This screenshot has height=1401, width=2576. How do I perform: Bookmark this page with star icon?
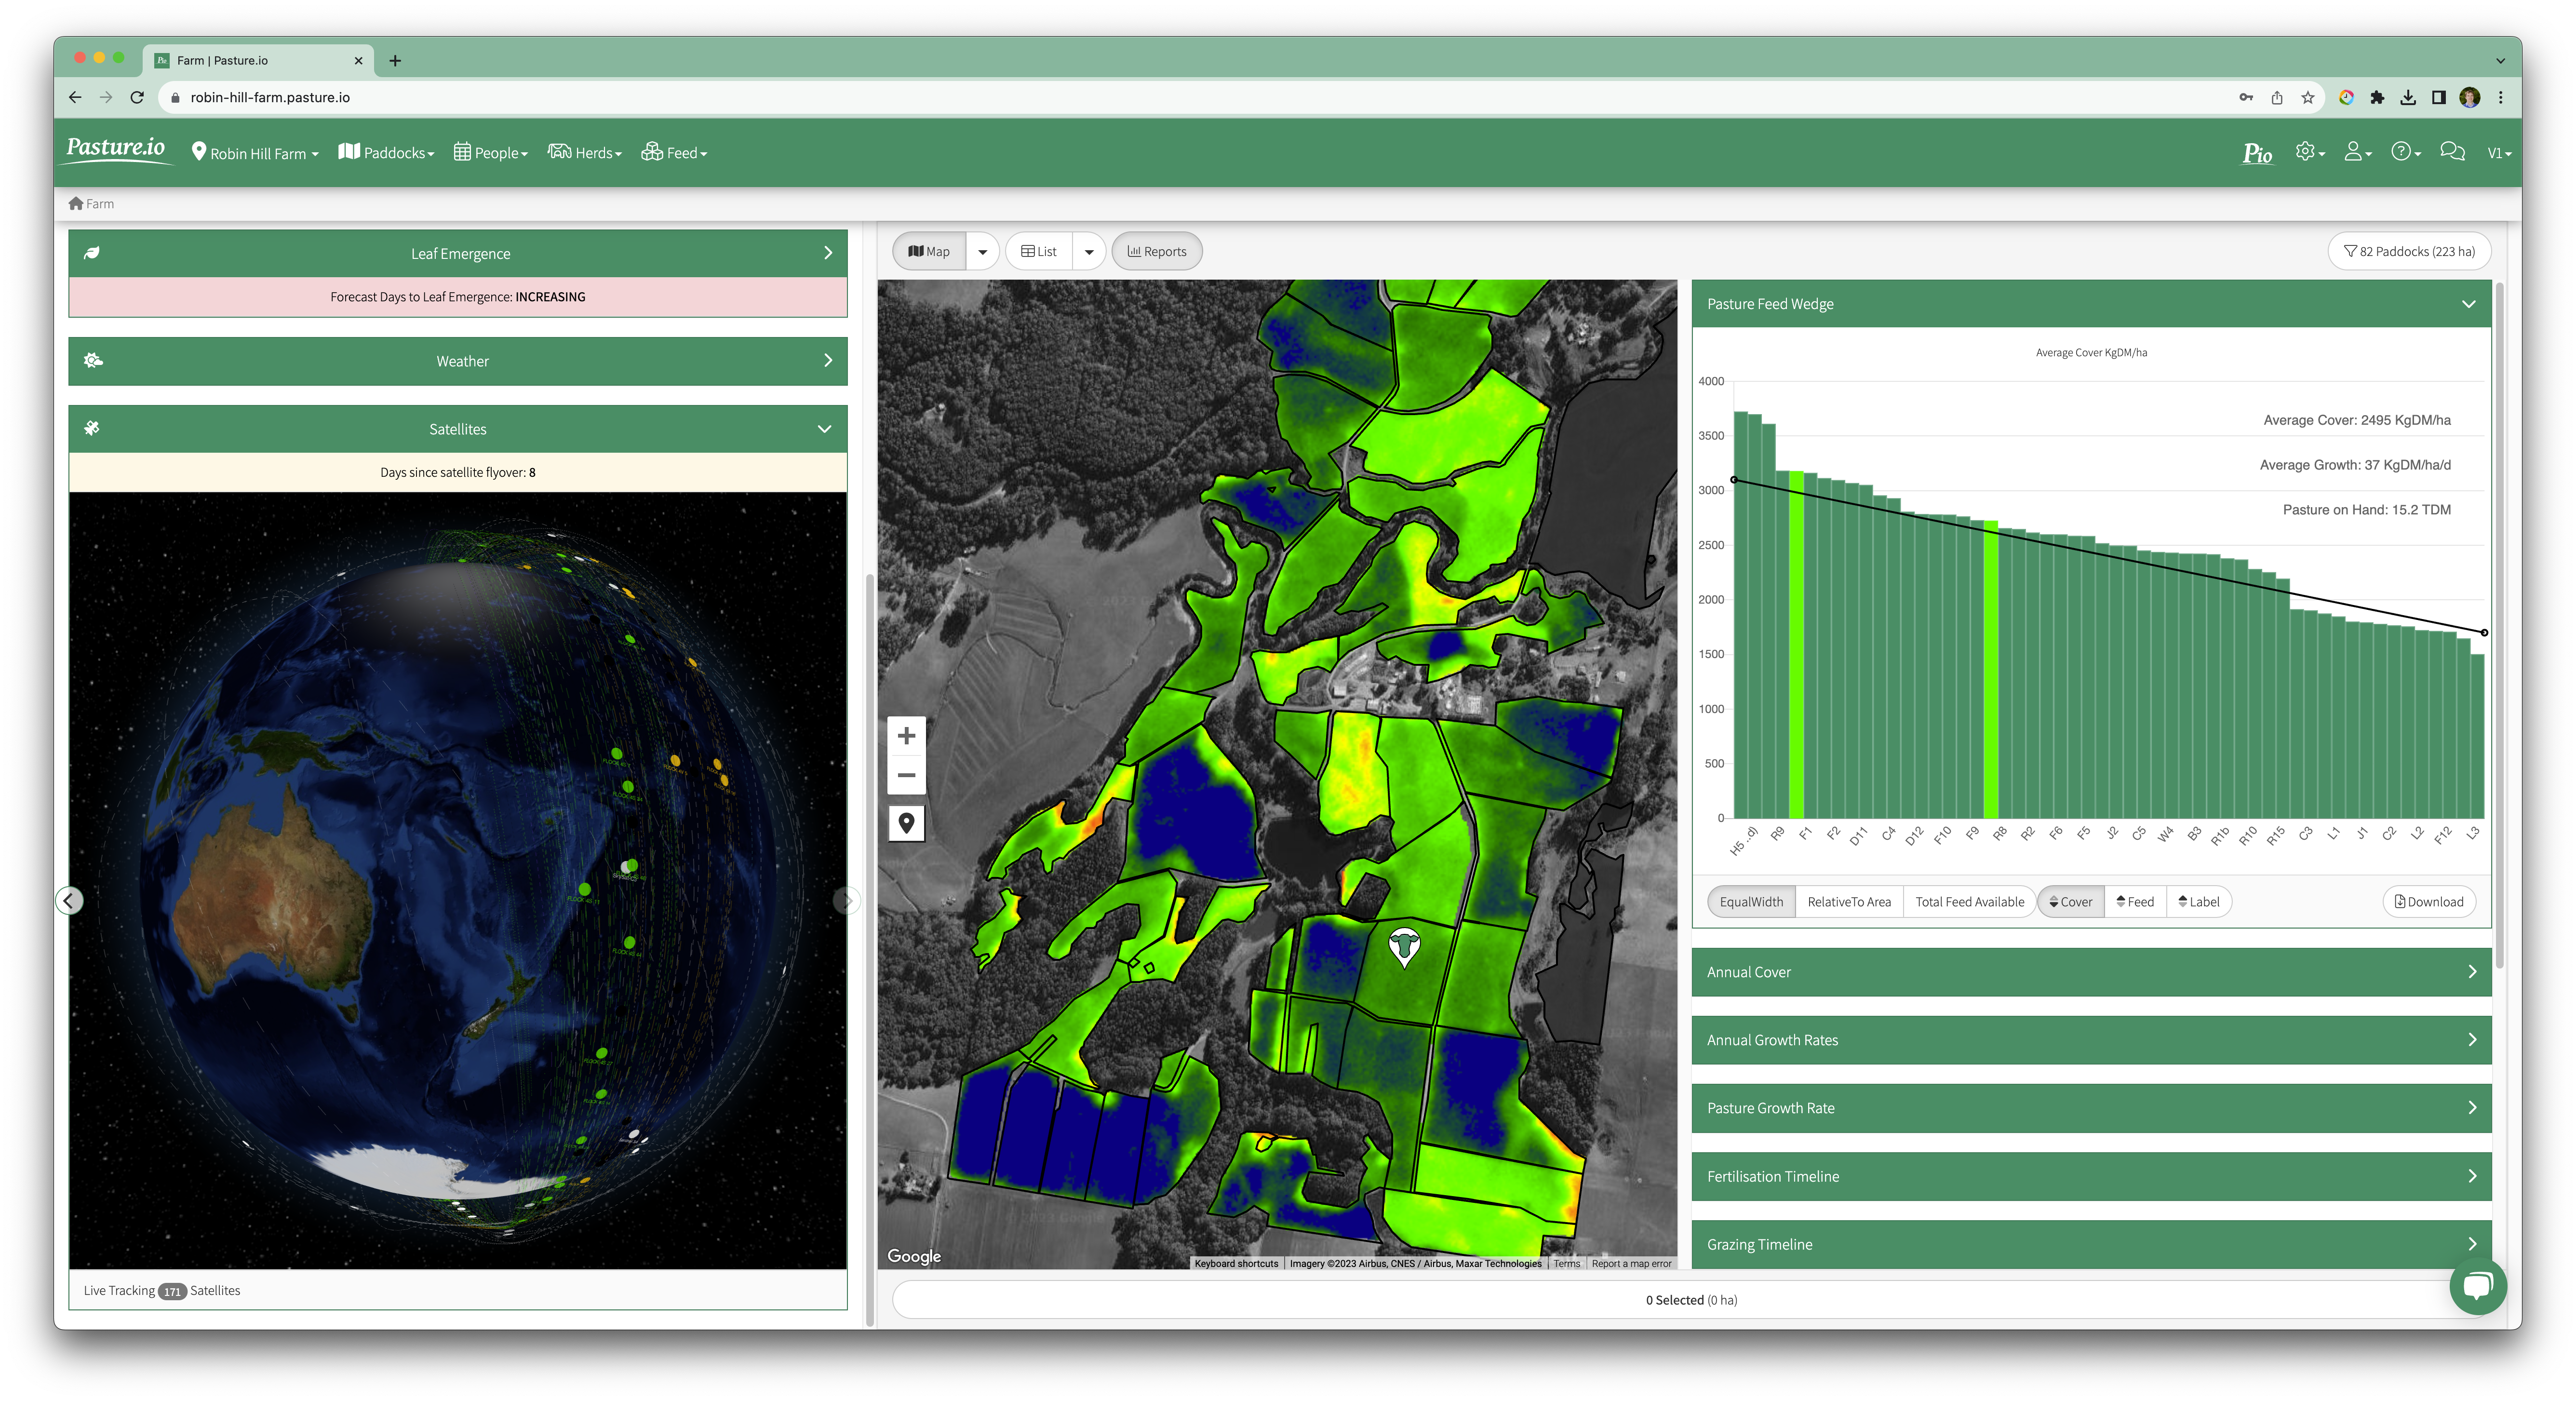2307,97
